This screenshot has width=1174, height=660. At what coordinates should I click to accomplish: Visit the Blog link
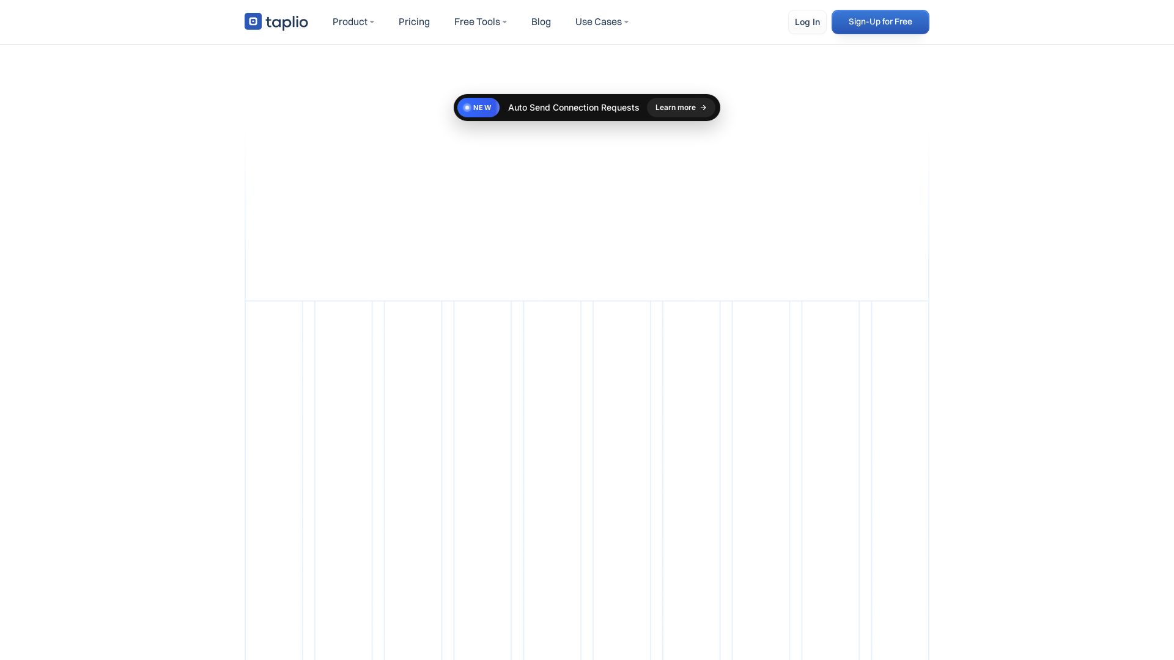coord(541,22)
